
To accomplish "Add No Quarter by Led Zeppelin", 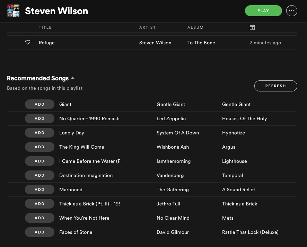I will point(40,118).
